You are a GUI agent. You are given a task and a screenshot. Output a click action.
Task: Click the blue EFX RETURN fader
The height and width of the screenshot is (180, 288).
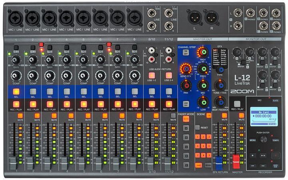coord(219,163)
